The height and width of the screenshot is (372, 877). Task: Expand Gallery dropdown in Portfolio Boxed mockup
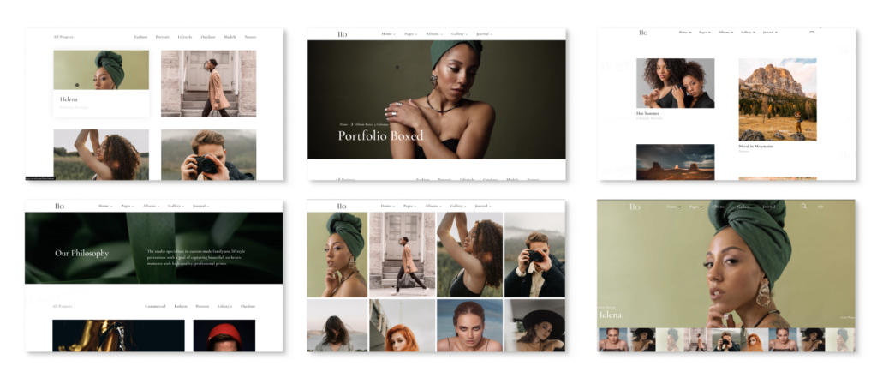[x=459, y=34]
